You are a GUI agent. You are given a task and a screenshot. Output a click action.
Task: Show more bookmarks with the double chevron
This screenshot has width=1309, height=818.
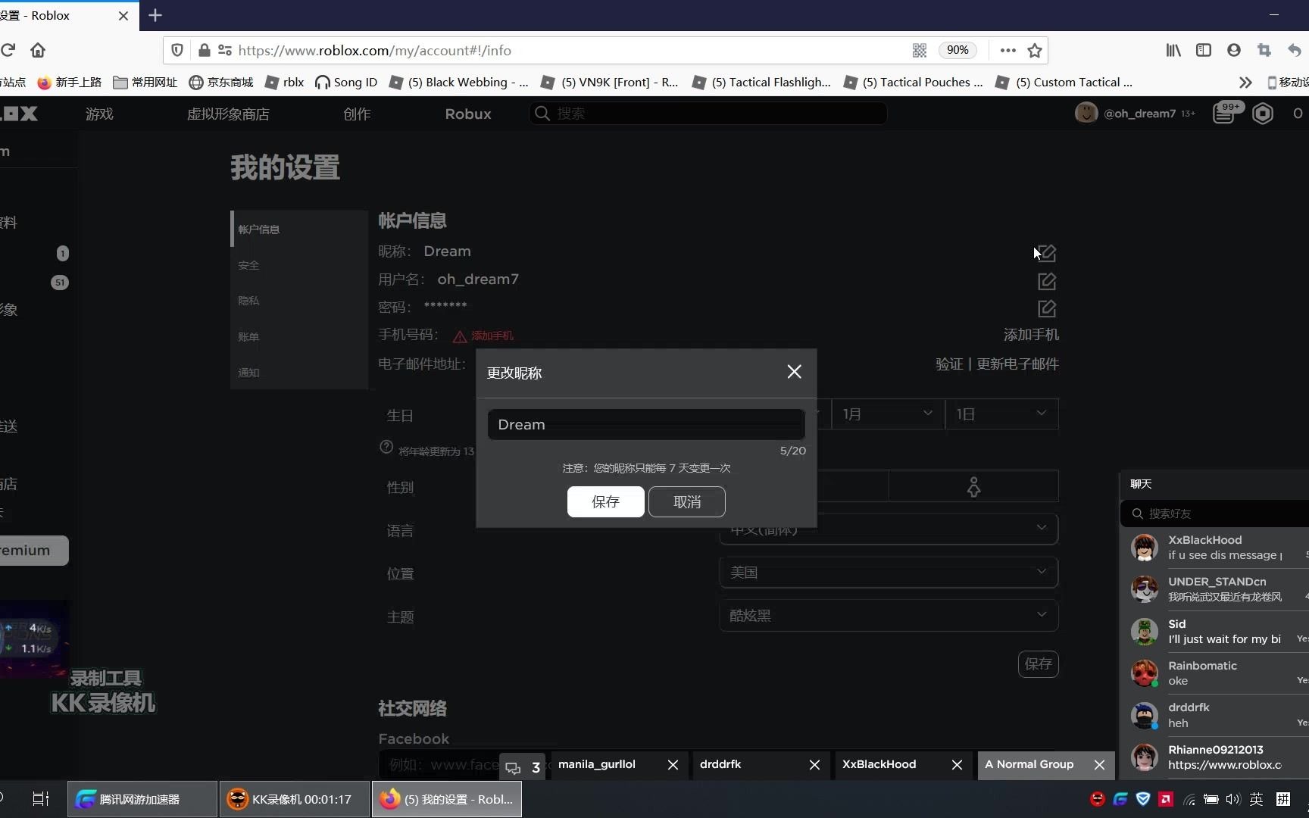[1245, 82]
